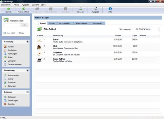Open the Ansicht menu
This screenshot has width=164, height=119.
[x=35, y=5]
